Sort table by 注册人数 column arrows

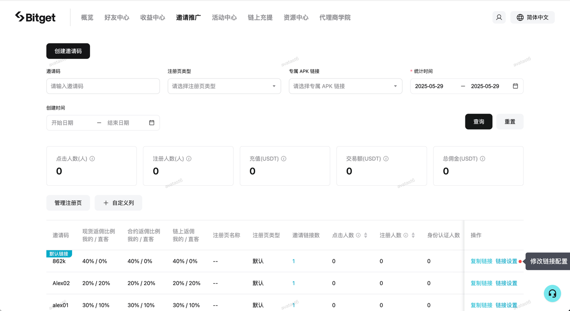tap(413, 235)
